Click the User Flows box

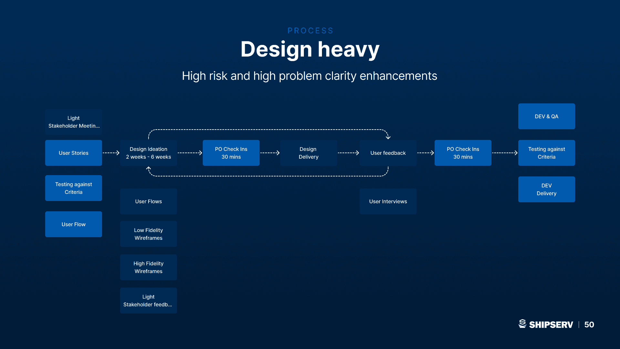coord(149,201)
